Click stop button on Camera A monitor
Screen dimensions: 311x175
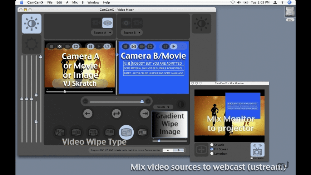pos(51,46)
